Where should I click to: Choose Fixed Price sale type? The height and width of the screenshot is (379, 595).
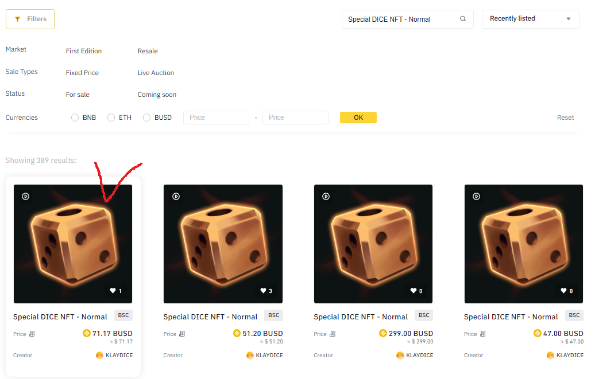pyautogui.click(x=82, y=73)
